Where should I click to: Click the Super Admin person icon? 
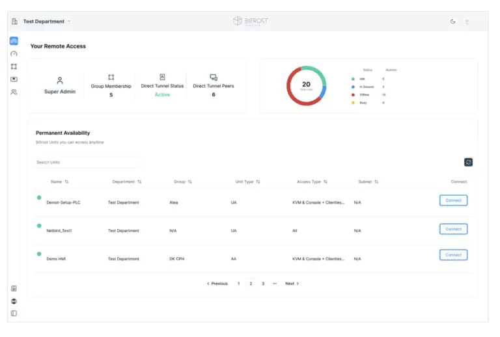coord(60,80)
